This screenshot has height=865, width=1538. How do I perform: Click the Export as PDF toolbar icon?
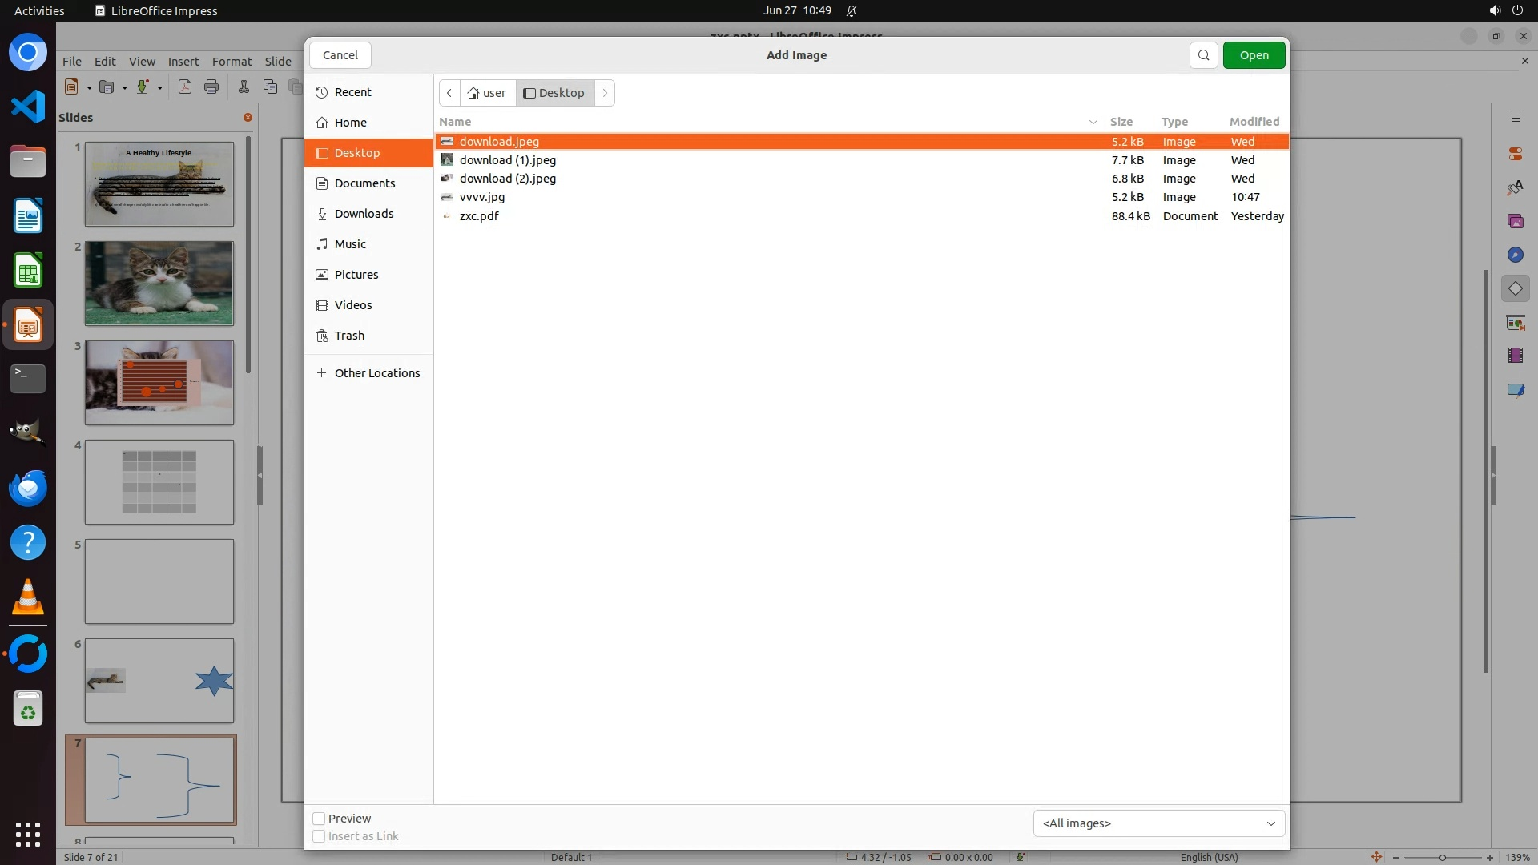tap(185, 86)
